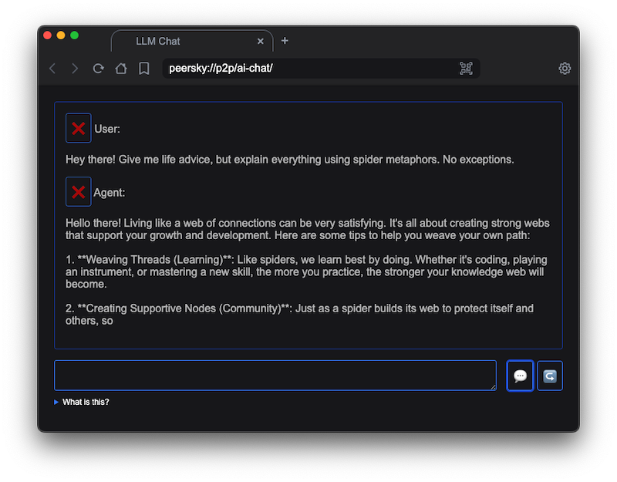Go to home page icon
Image resolution: width=617 pixels, height=482 pixels.
121,69
